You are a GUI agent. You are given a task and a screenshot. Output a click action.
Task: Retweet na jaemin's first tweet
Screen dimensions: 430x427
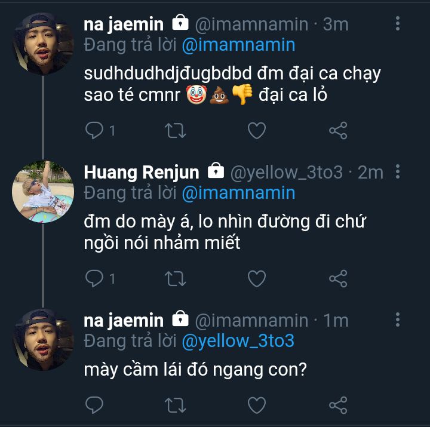(x=176, y=130)
